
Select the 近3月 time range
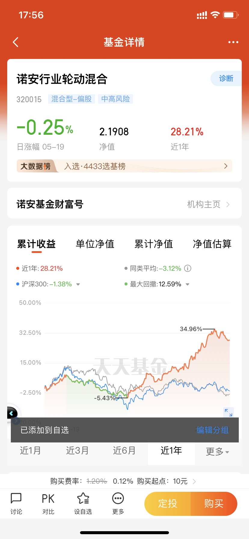point(77,451)
